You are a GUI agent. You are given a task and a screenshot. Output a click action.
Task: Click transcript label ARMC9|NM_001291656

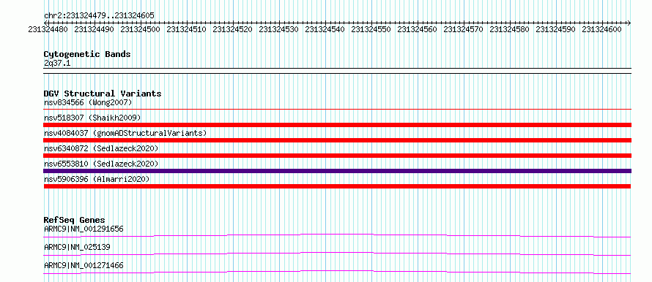coord(84,229)
